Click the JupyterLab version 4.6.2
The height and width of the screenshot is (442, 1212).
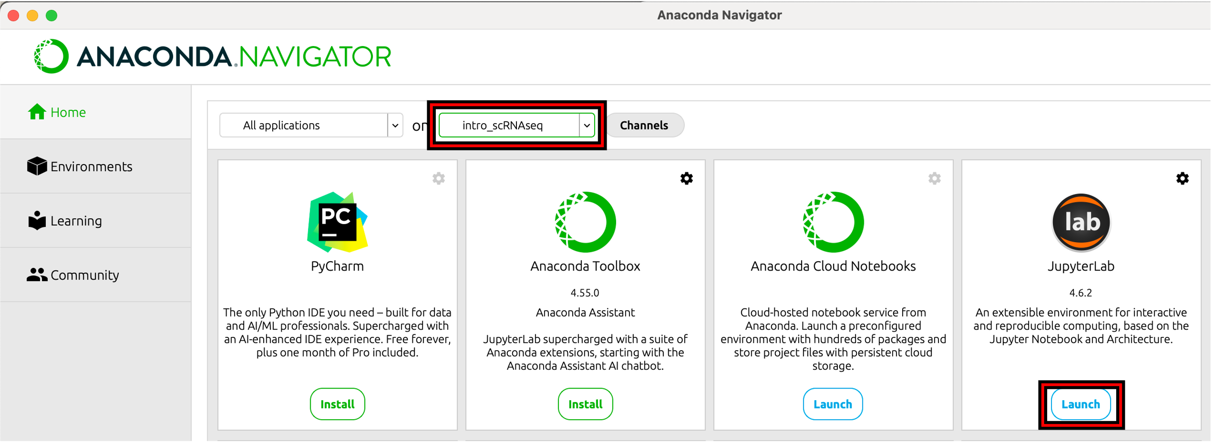[1081, 293]
